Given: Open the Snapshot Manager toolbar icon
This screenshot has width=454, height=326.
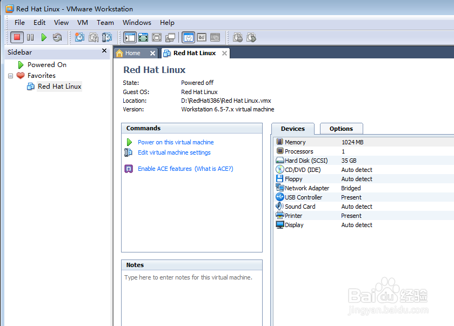Looking at the screenshot, I should point(107,37).
